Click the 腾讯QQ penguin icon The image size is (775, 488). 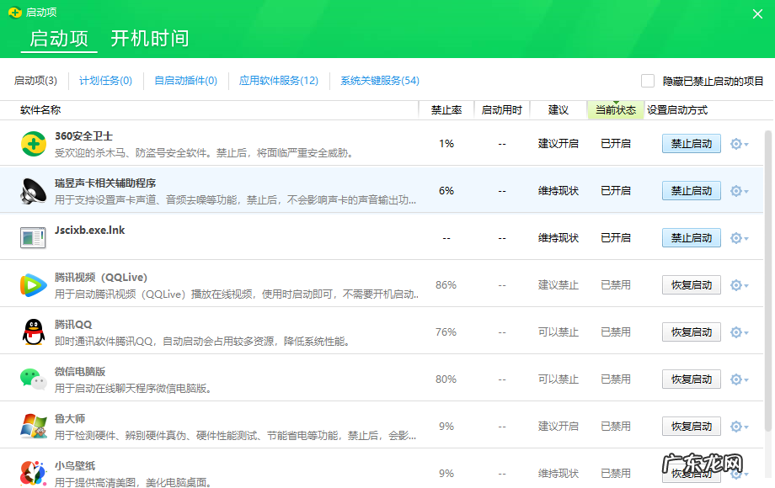coord(32,332)
